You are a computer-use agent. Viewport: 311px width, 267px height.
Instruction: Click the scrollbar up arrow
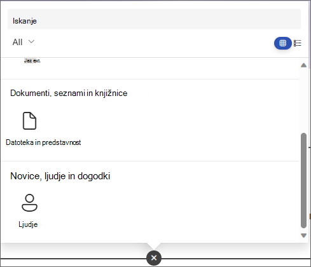coord(303,65)
